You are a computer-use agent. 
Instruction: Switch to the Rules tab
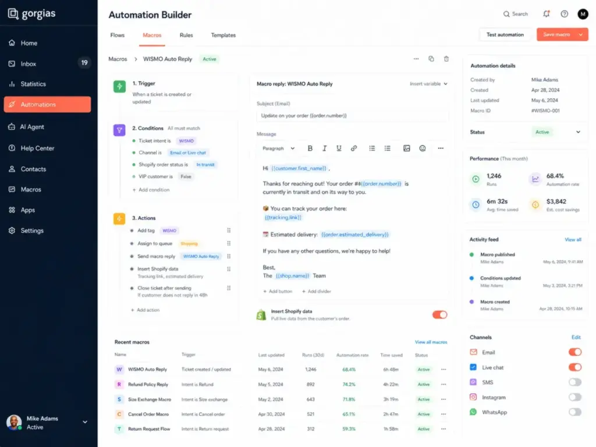click(186, 35)
